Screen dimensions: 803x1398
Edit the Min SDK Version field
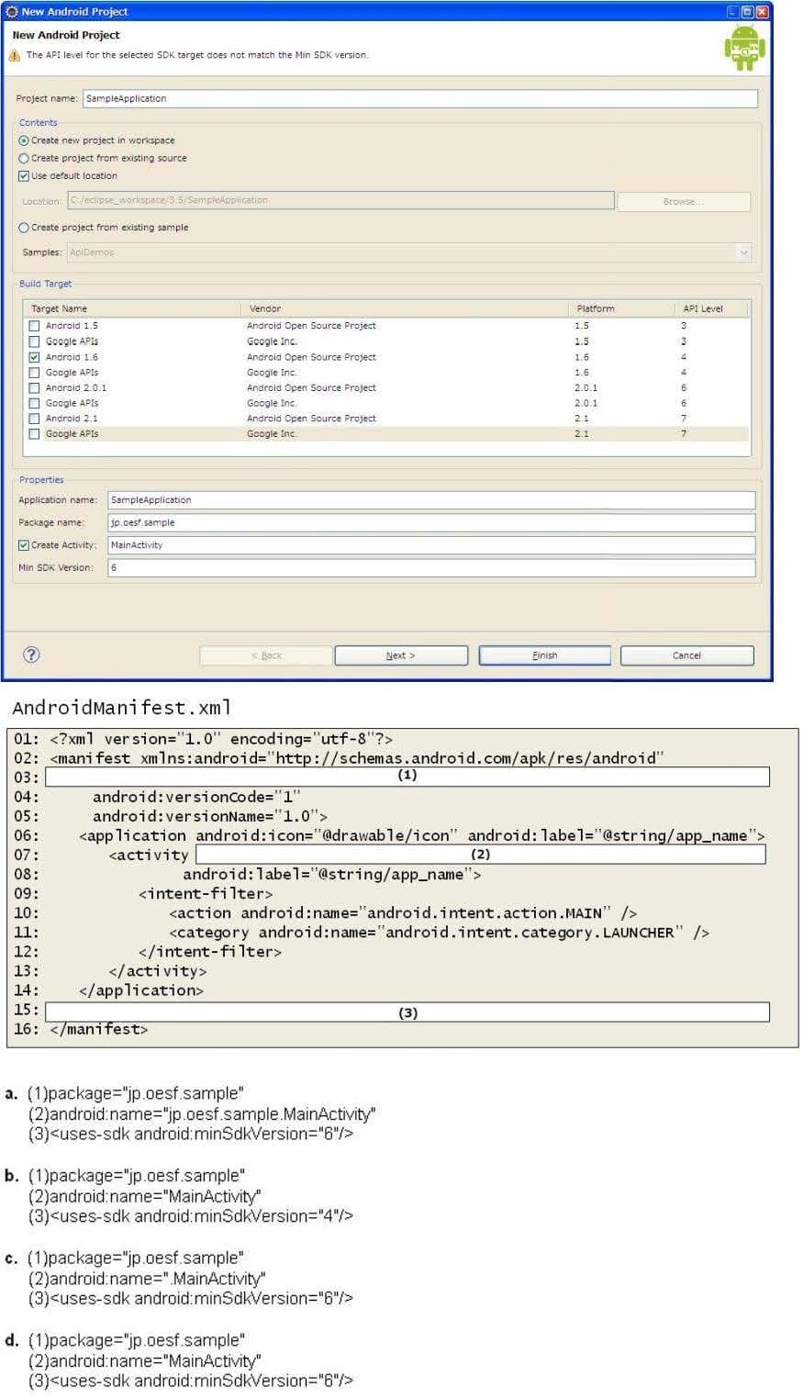click(430, 568)
